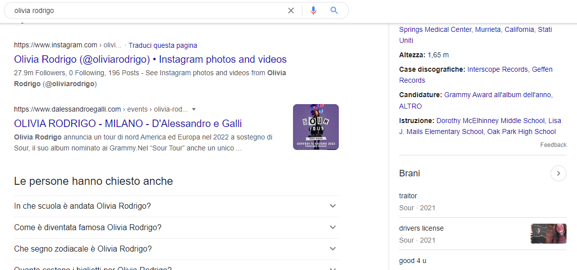The width and height of the screenshot is (577, 270).
Task: Open the Sour Tour poster thumbnail
Action: pyautogui.click(x=316, y=127)
